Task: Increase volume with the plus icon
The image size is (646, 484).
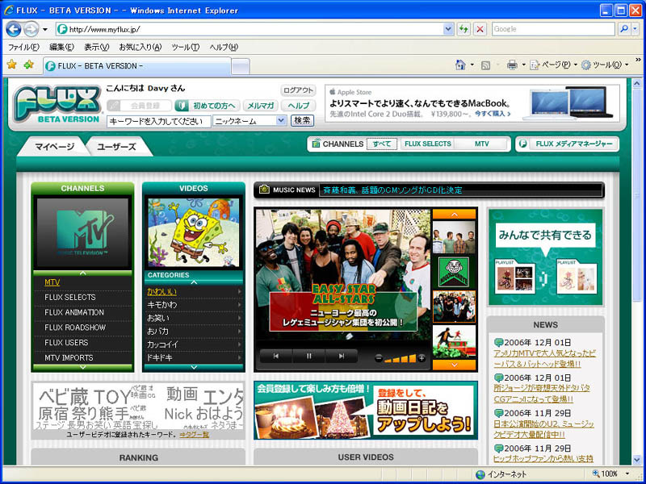Action: point(422,358)
